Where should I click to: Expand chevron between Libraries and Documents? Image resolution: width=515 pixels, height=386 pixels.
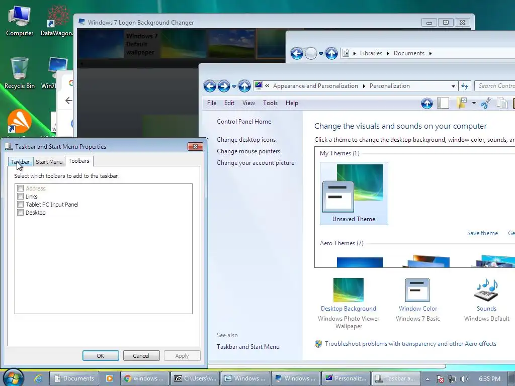pos(388,53)
